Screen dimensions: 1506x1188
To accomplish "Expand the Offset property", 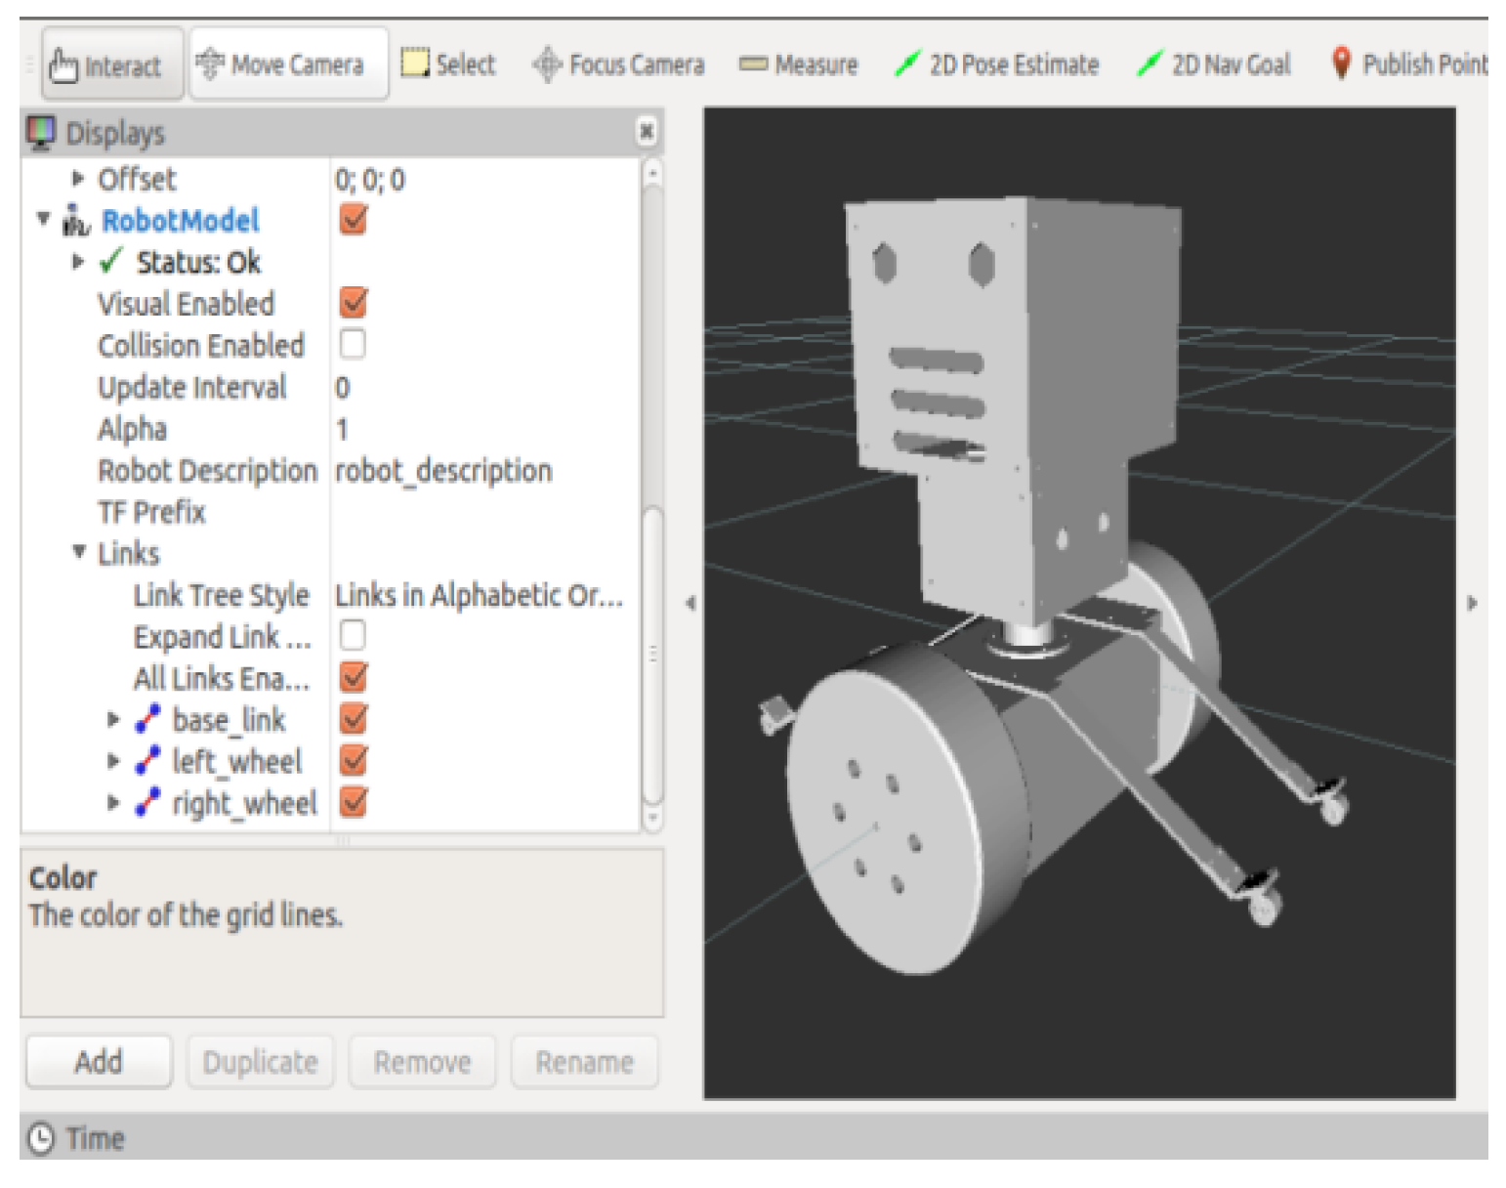I will tap(78, 179).
